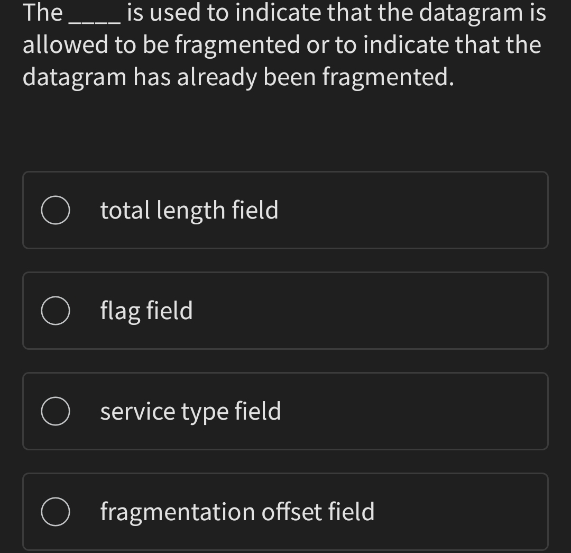Select the radio button for flag field
Viewport: 571px width, 553px height.
point(56,311)
